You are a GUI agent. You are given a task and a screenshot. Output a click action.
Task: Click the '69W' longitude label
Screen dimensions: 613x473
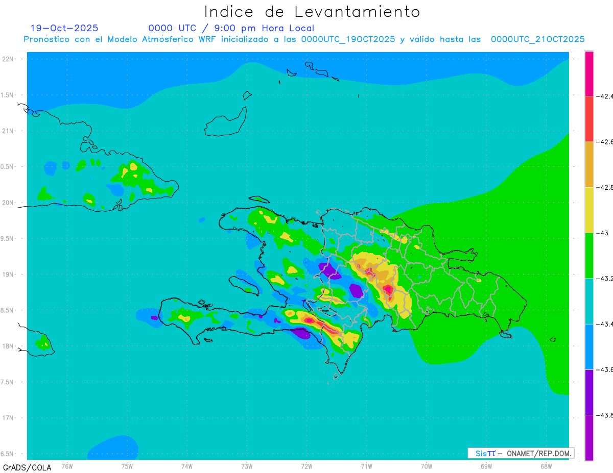pyautogui.click(x=486, y=465)
